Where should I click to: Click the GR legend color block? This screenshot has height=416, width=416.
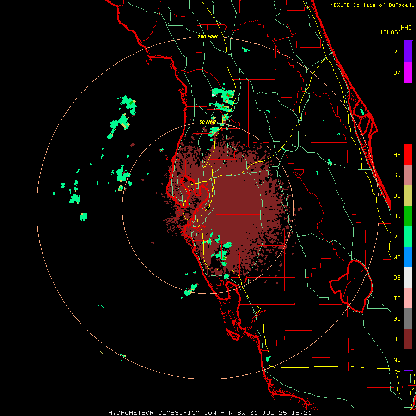(x=408, y=175)
